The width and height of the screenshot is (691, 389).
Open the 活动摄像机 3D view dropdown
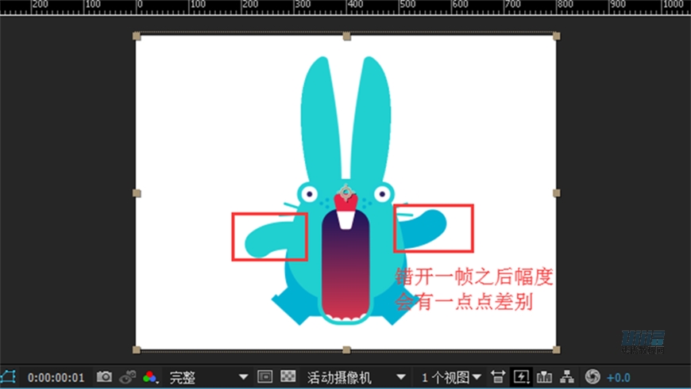(x=356, y=377)
